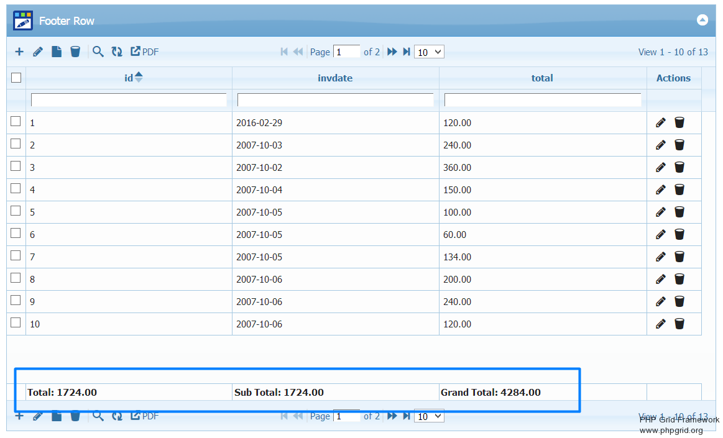Check the checkbox for row 1

(16, 122)
